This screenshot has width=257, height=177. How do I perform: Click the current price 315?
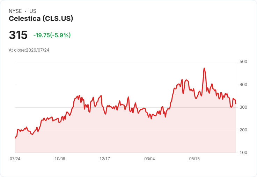18,35
